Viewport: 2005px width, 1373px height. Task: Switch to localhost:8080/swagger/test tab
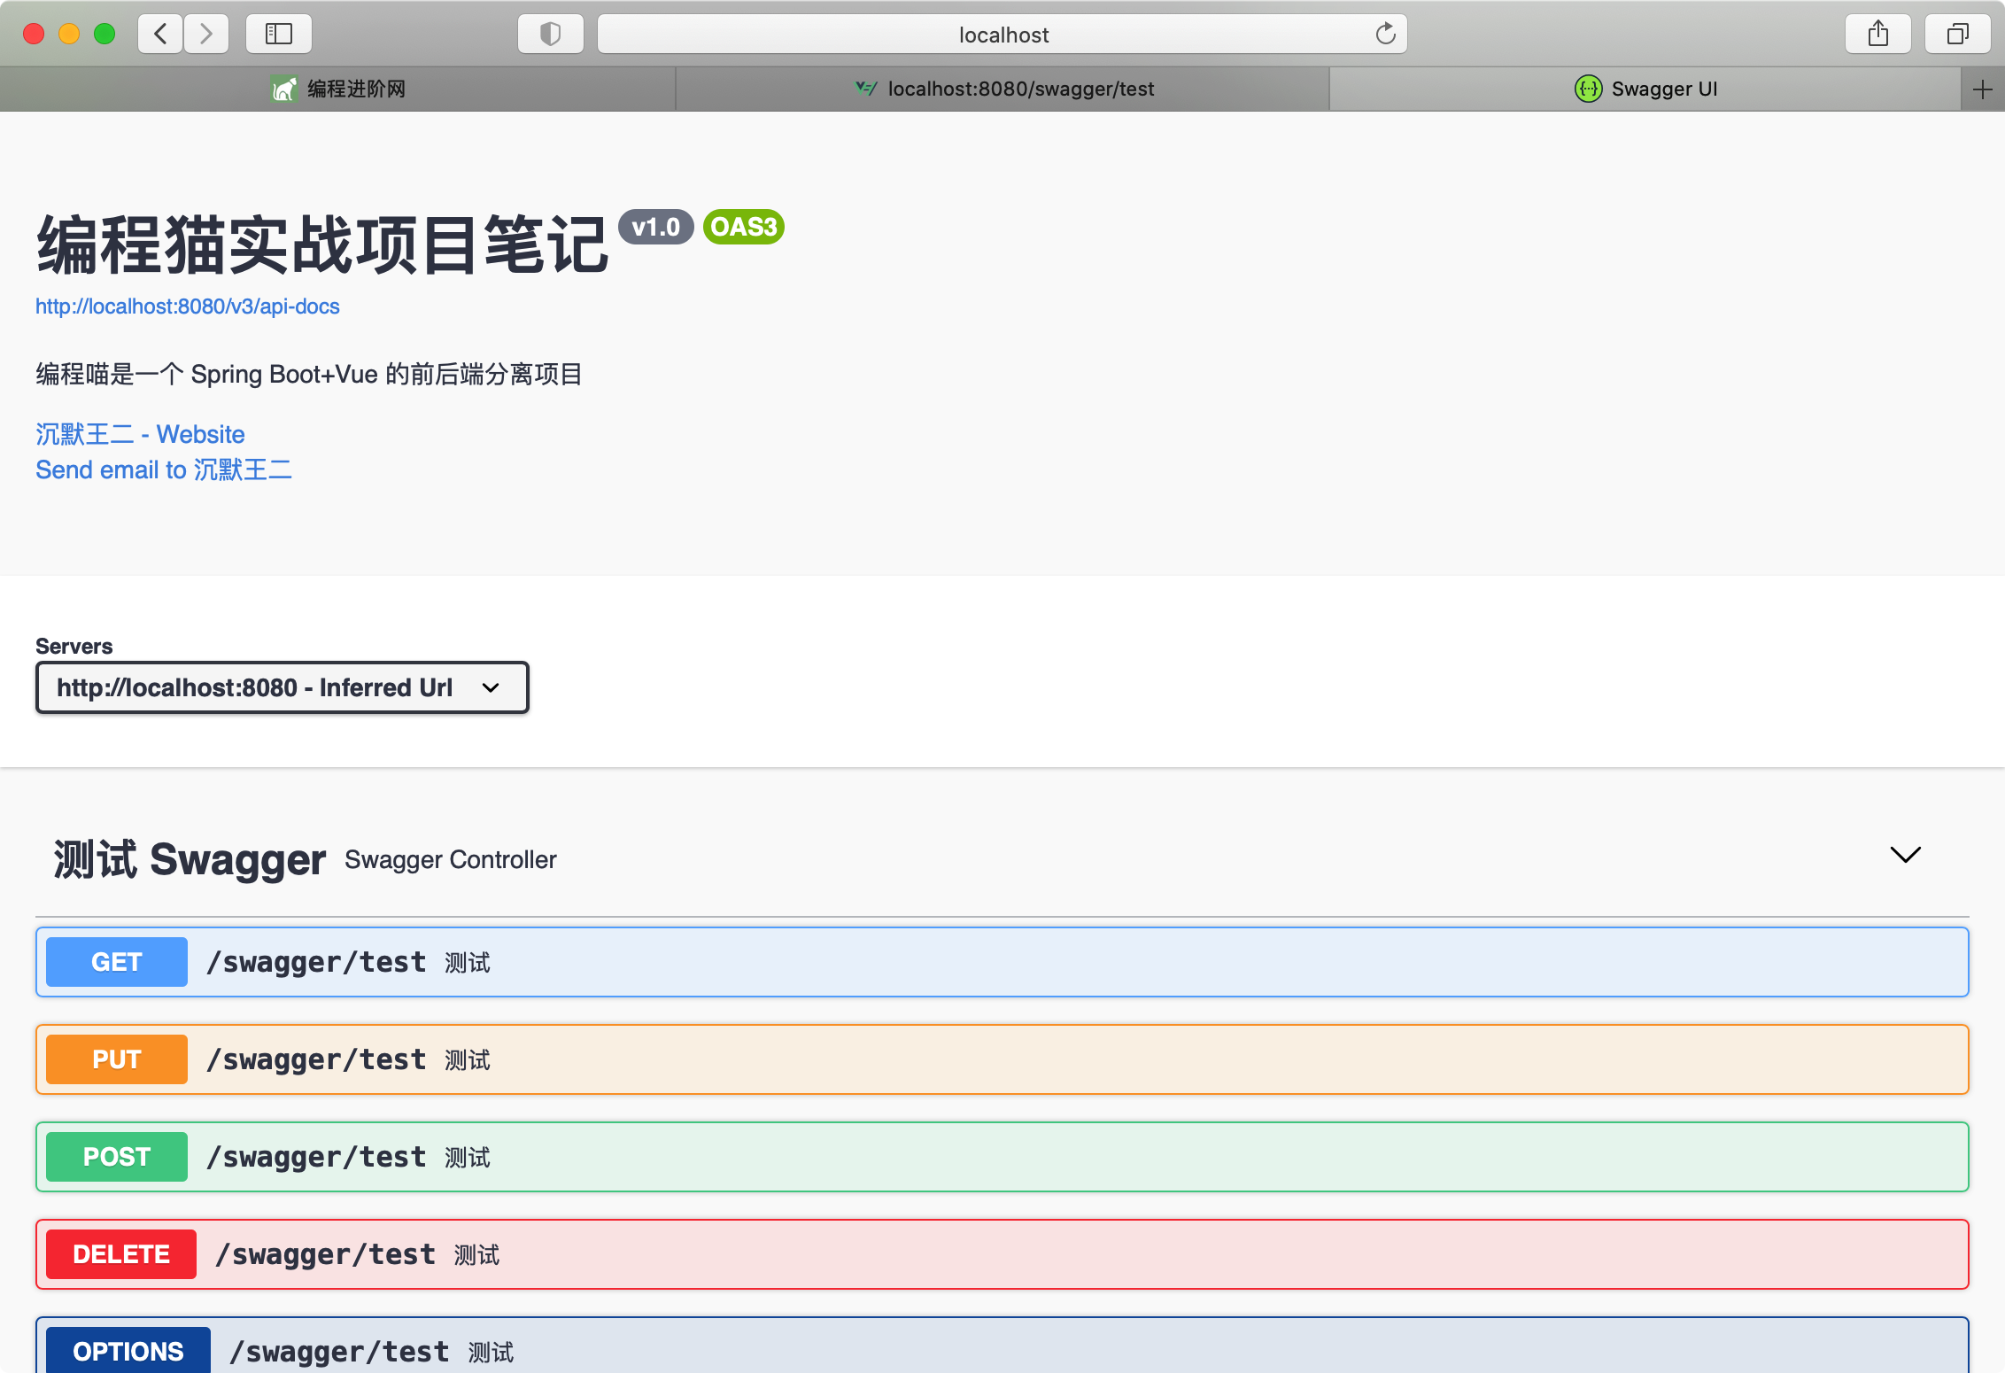[x=1003, y=89]
